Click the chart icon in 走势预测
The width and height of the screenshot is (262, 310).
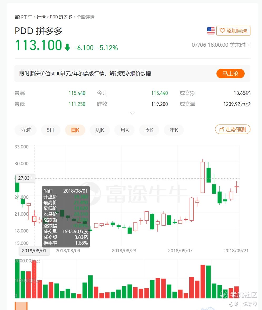coord(221,130)
